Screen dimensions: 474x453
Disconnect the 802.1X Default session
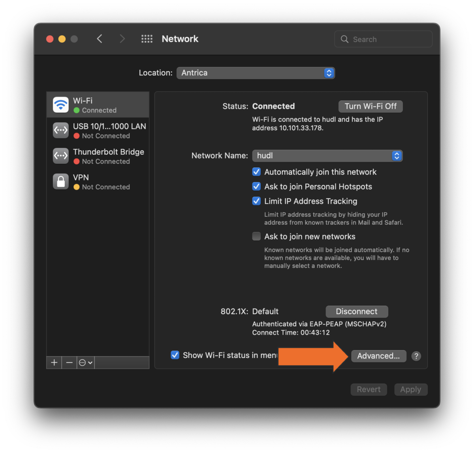point(357,311)
